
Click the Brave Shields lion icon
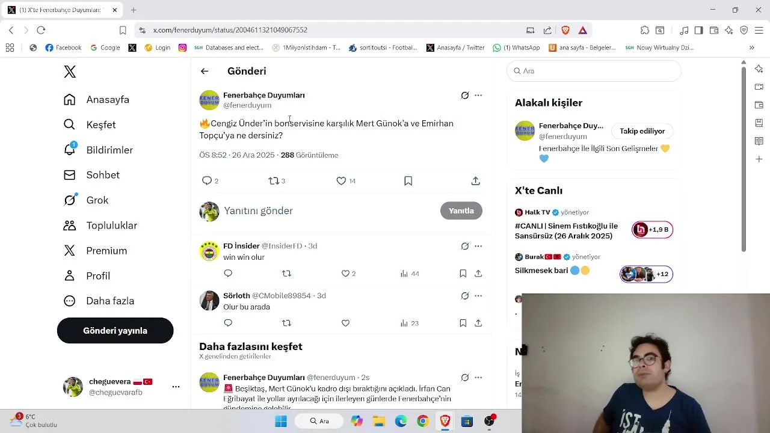565,30
